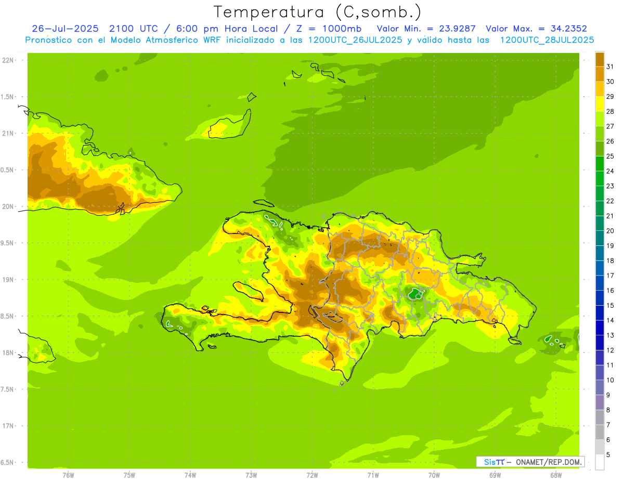Pick legend swatch between 21 and 20
This screenshot has height=482, width=624.
click(600, 224)
